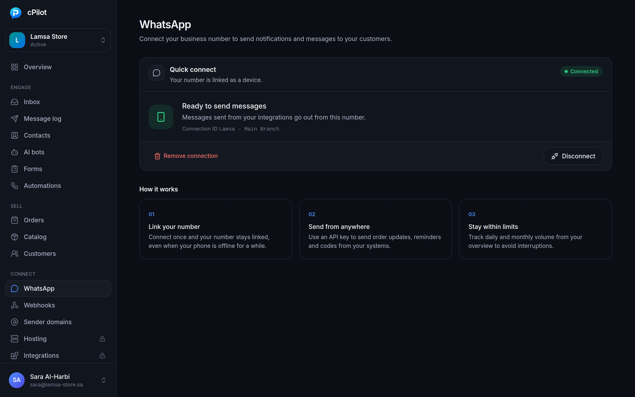Go to the WhatsApp menu item

[58, 288]
